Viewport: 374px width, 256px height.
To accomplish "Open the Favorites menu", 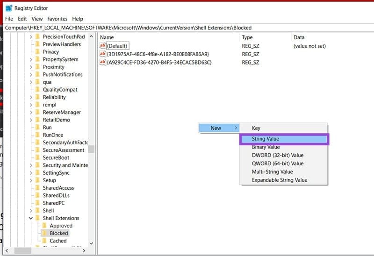I will tap(57, 19).
